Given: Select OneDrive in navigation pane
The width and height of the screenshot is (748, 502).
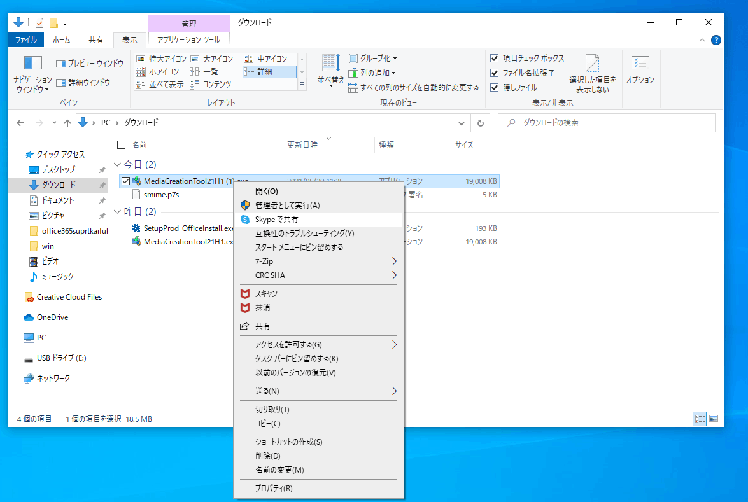Looking at the screenshot, I should coord(52,317).
